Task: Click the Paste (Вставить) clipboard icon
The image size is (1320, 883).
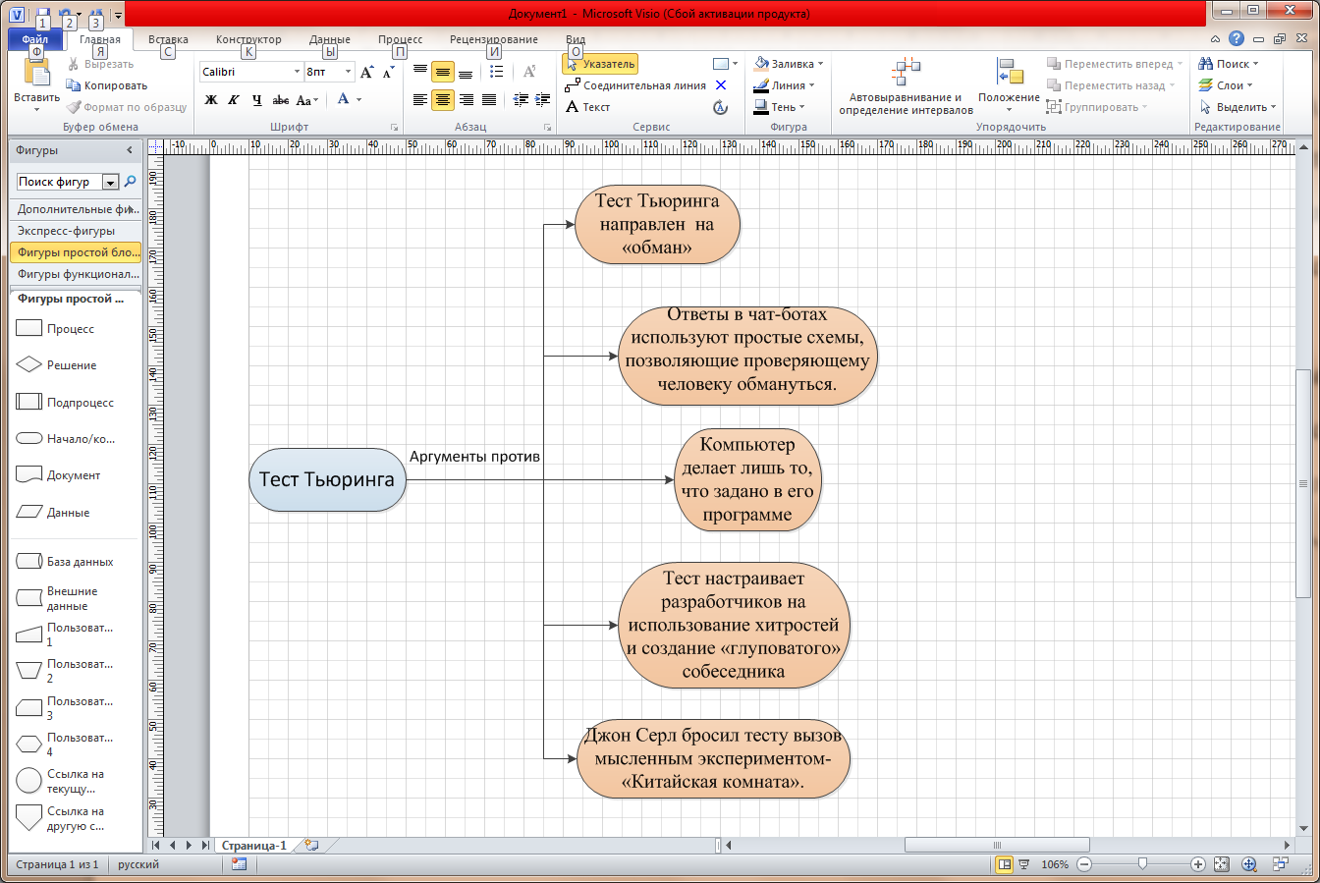Action: click(x=36, y=74)
